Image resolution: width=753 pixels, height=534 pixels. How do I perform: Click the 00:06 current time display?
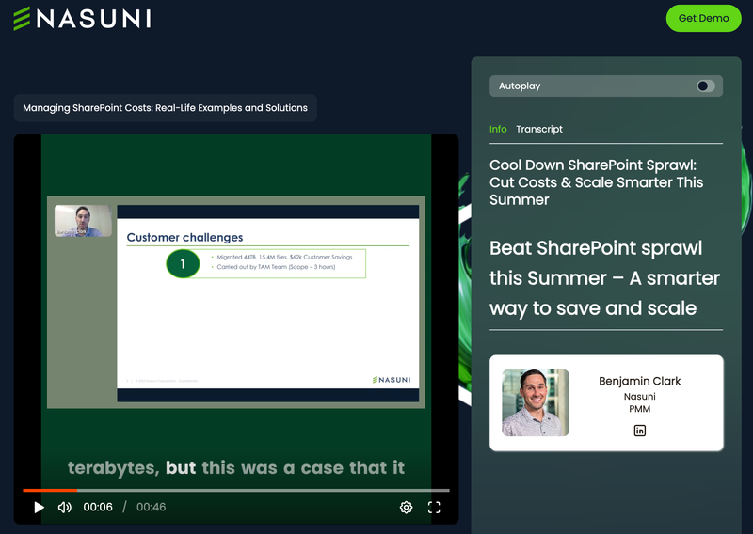98,507
